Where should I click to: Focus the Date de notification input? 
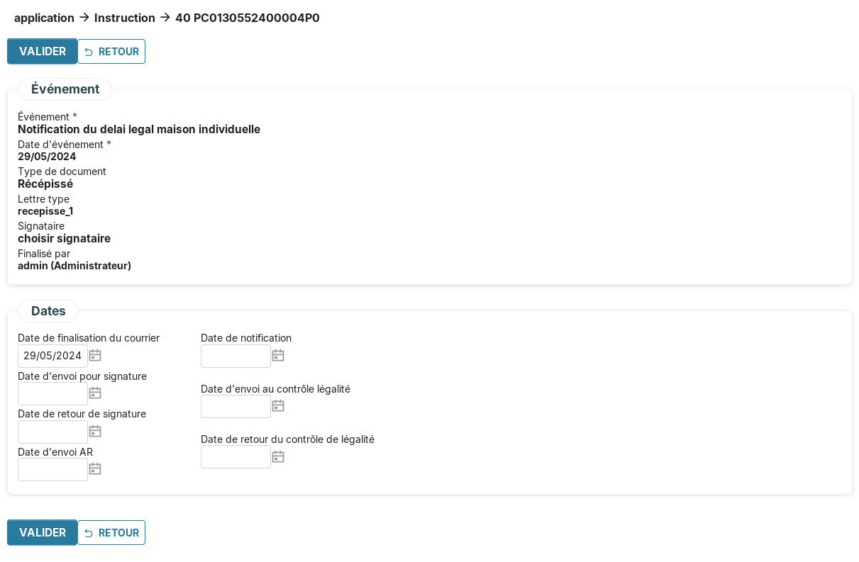tap(235, 356)
